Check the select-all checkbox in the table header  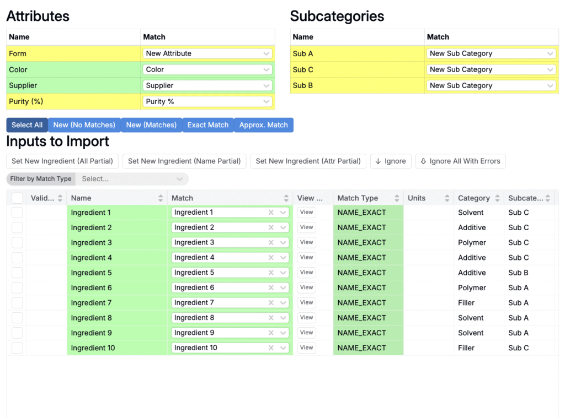(16, 198)
